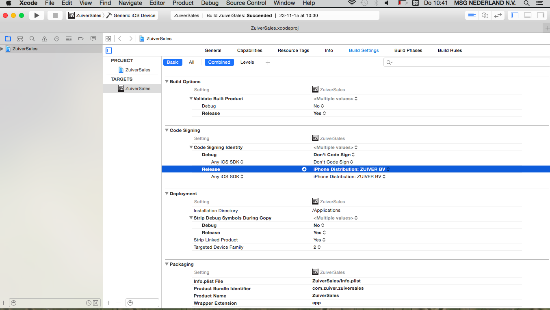Viewport: 550px width, 310px height.
Task: Collapse the Build Options section
Action: coord(167,82)
